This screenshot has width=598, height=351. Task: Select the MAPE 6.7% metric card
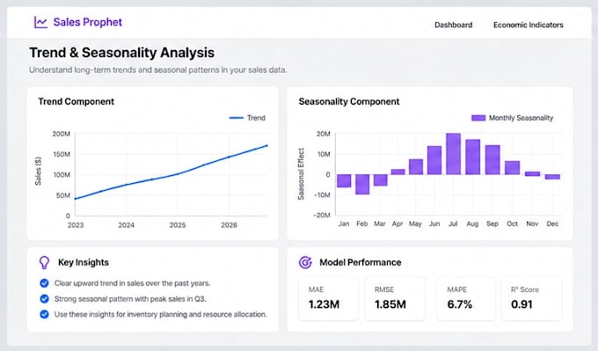(x=466, y=299)
